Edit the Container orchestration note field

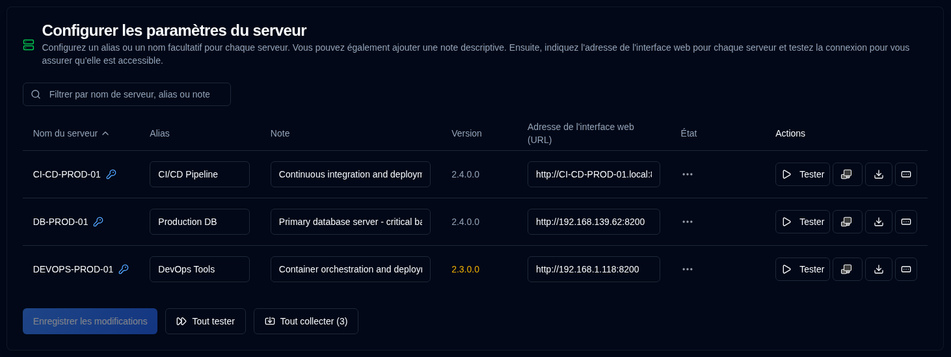click(x=351, y=269)
